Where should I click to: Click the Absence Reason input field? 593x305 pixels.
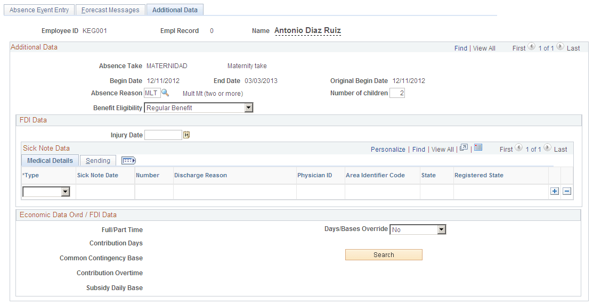152,93
